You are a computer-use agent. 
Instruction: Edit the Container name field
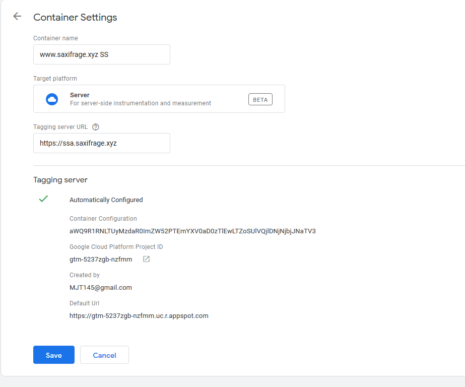click(x=102, y=54)
